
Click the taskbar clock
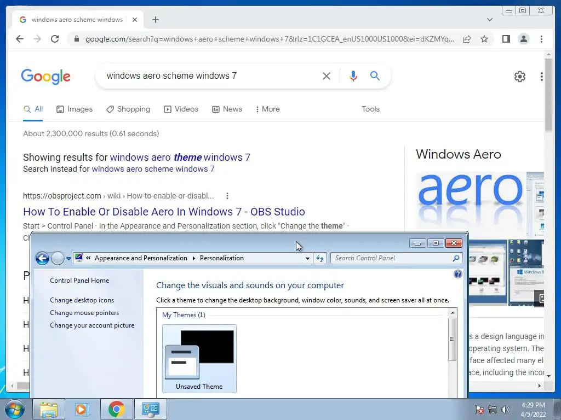533,410
